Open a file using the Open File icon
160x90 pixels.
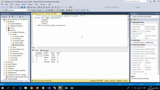tap(19, 7)
